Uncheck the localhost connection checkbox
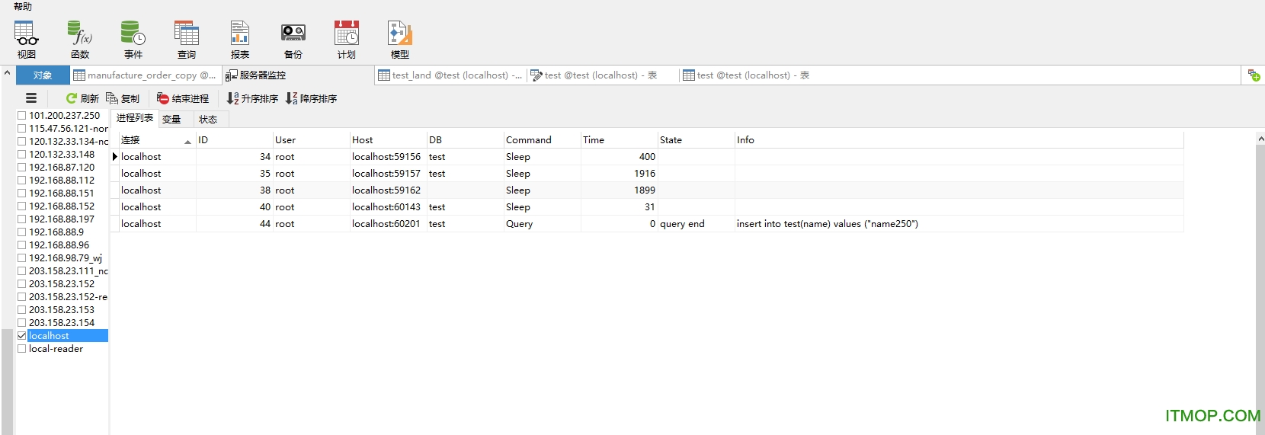 click(x=22, y=336)
